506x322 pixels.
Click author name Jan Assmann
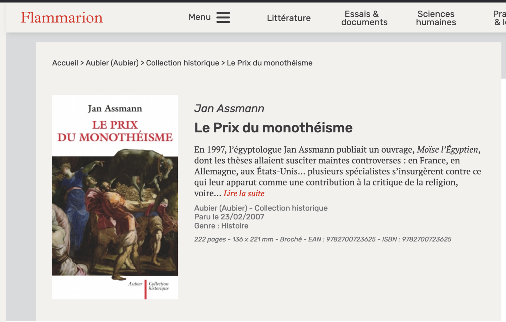[x=229, y=108]
